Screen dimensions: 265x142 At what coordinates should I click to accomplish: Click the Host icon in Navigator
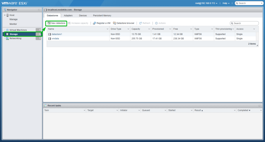tap(8, 15)
